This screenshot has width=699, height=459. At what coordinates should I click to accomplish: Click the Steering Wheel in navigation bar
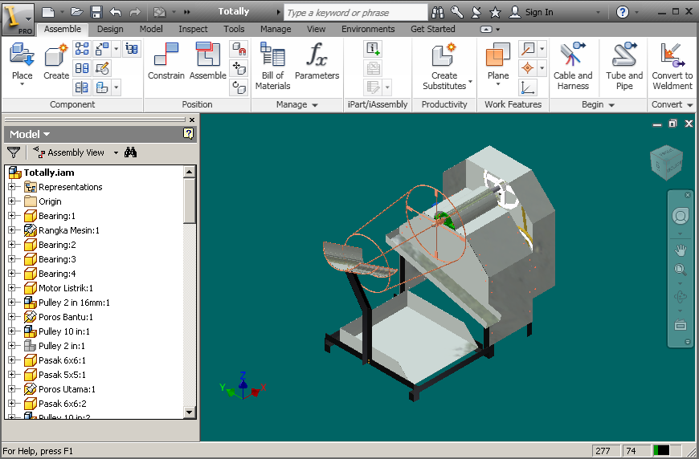point(681,217)
